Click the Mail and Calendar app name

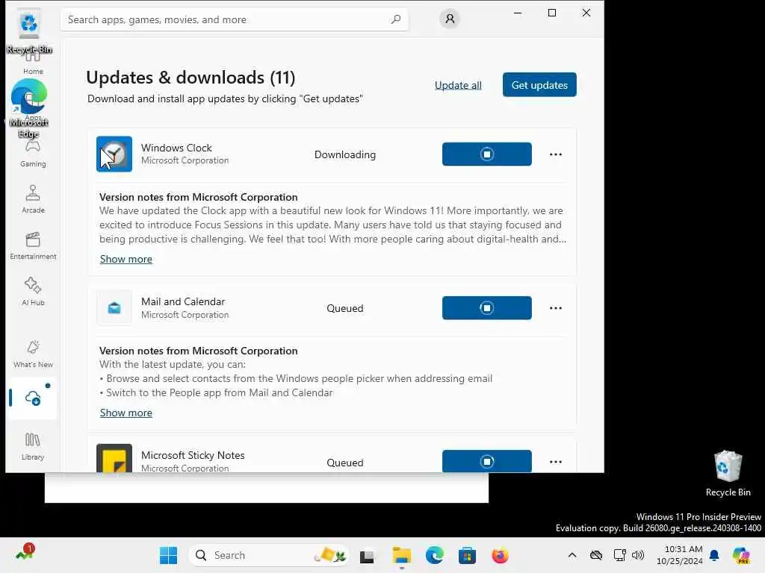pos(183,301)
